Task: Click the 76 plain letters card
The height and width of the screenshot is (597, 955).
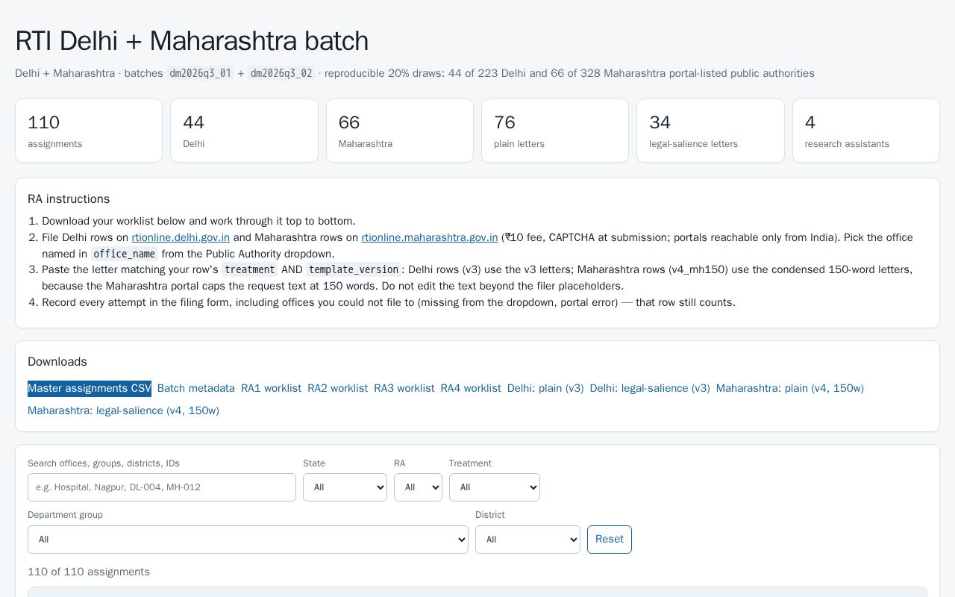Action: click(555, 131)
